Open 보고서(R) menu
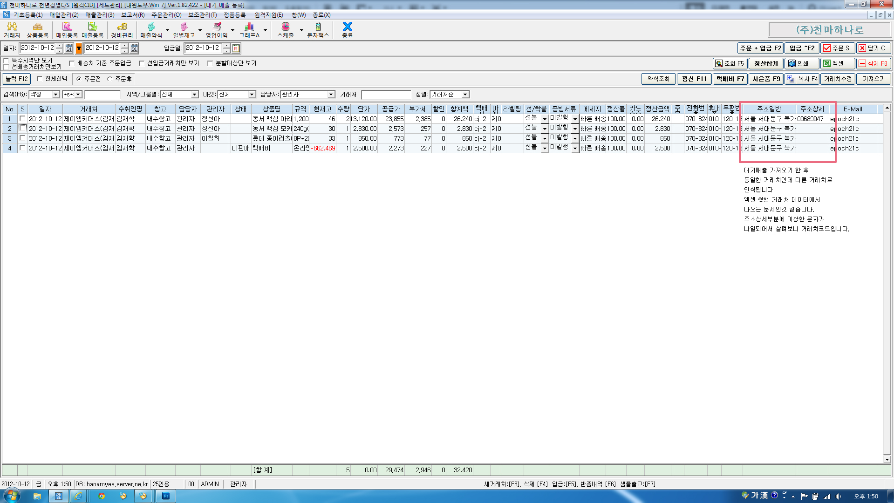The image size is (894, 503). click(133, 15)
